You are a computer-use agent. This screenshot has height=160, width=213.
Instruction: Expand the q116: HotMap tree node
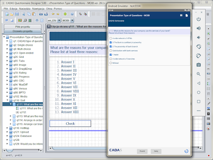[7, 128]
